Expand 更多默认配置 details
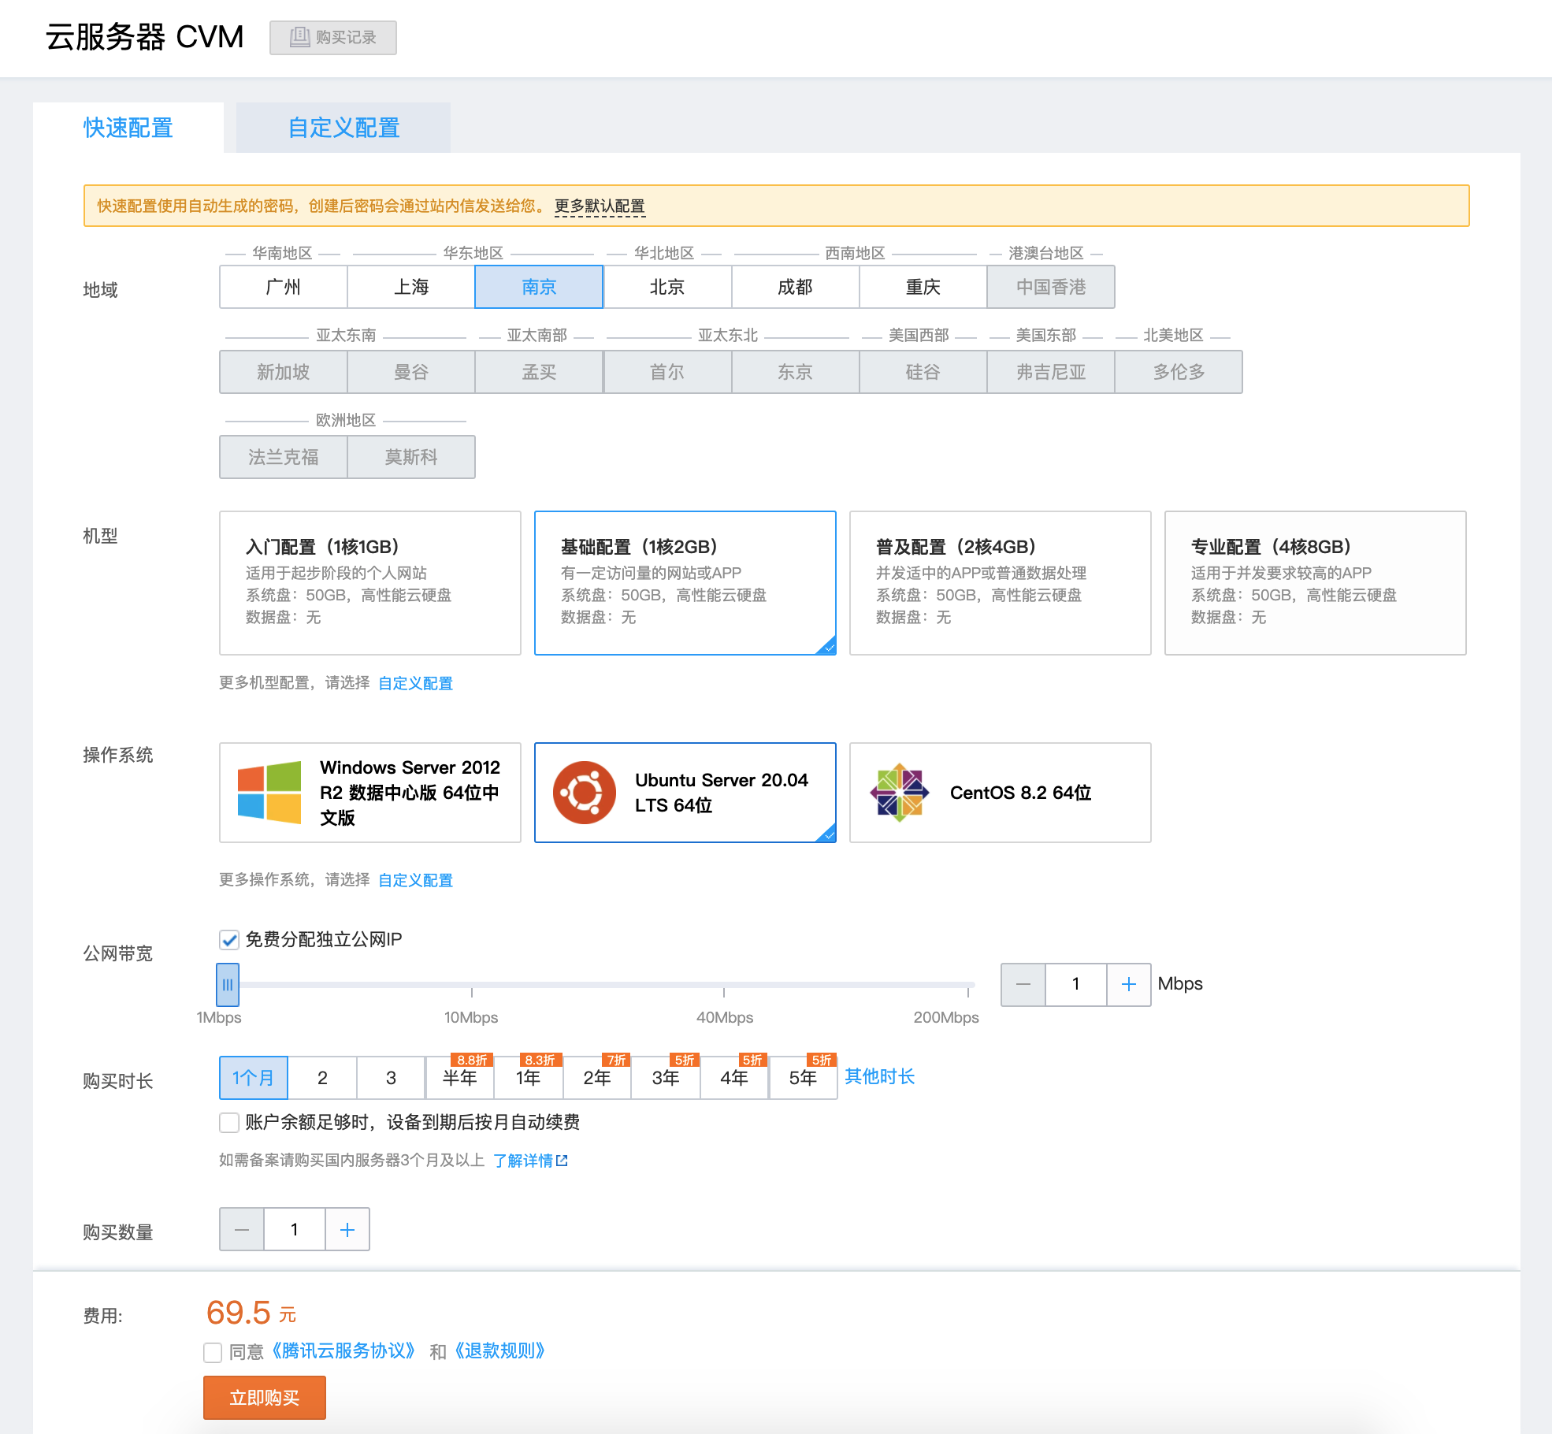This screenshot has height=1434, width=1552. point(600,206)
